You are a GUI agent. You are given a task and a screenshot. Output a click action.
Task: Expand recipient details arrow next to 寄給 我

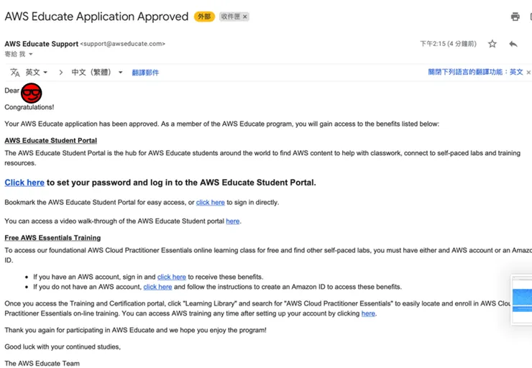(31, 55)
